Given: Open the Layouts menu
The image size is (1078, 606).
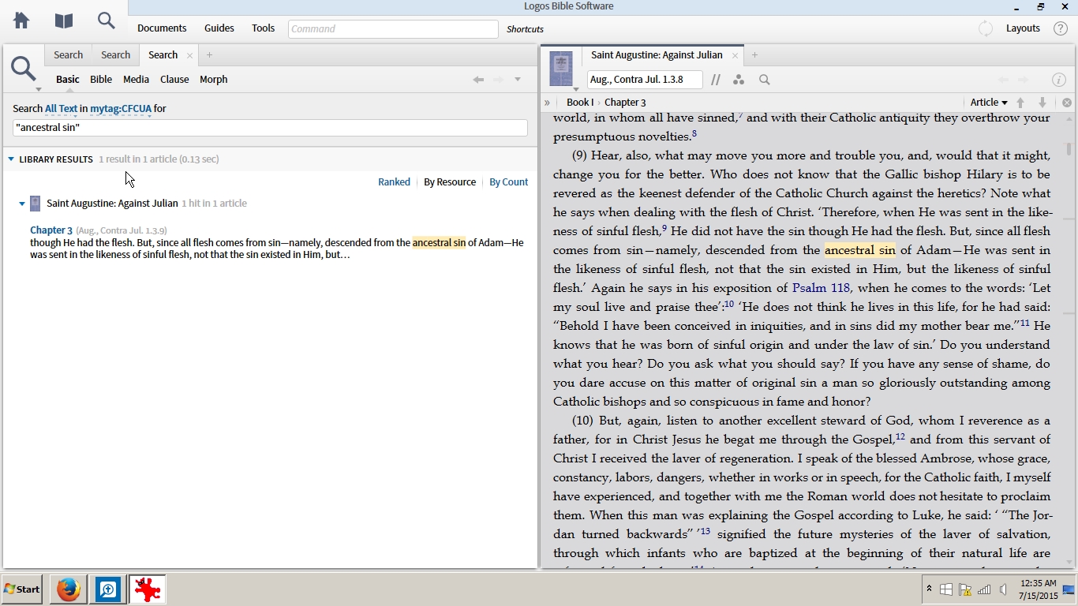Looking at the screenshot, I should [x=1023, y=28].
